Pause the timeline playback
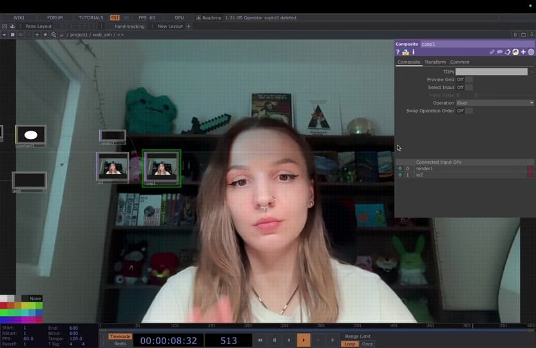The width and height of the screenshot is (536, 348). pyautogui.click(x=274, y=340)
